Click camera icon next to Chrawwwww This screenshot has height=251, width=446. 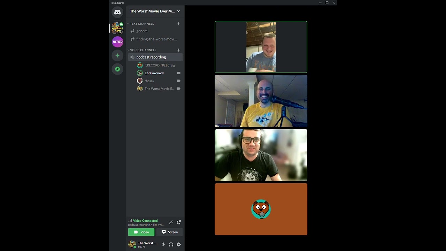click(178, 73)
